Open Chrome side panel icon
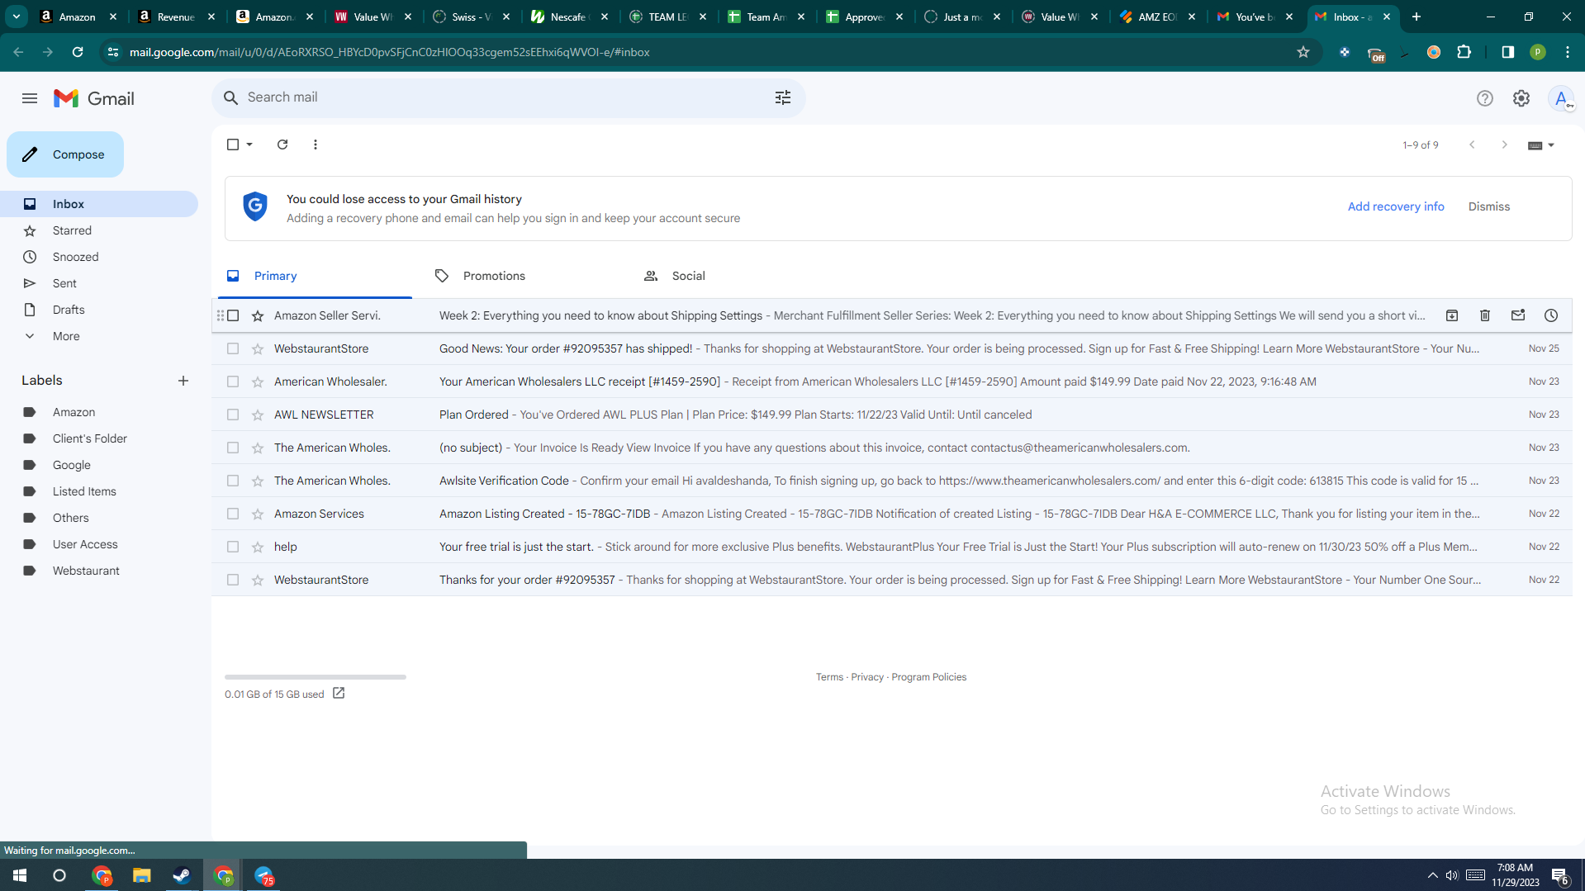The width and height of the screenshot is (1585, 891). 1508,52
